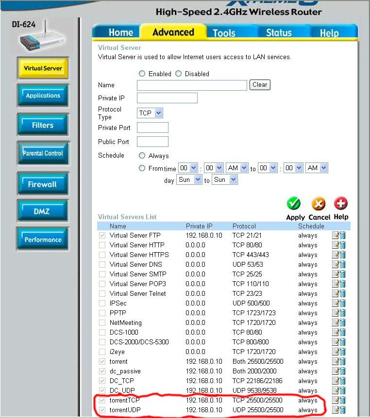Edit the NetMeeting entry
The height and width of the screenshot is (418, 370).
336,322
